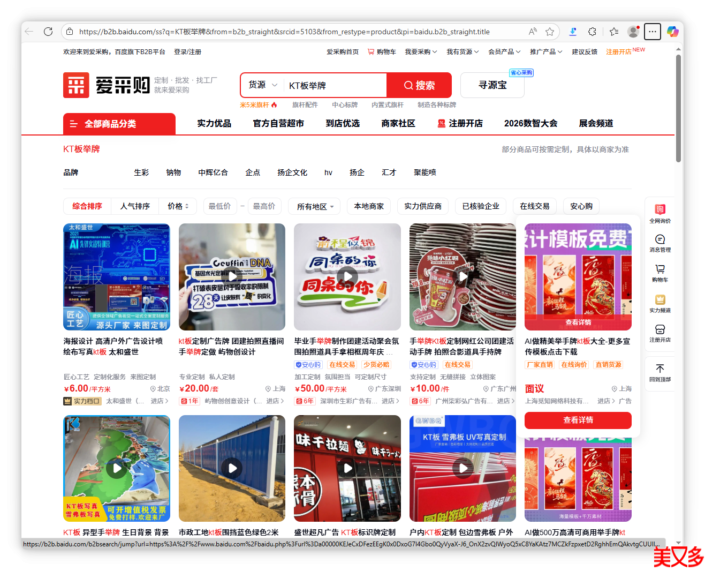Click 回到顶部 back to top icon

pos(660,372)
